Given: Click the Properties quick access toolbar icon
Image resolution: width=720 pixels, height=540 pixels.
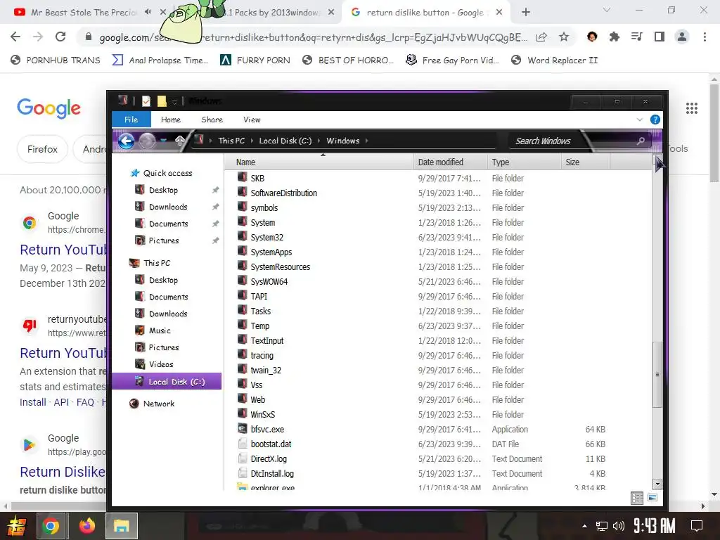Looking at the screenshot, I should click(146, 101).
